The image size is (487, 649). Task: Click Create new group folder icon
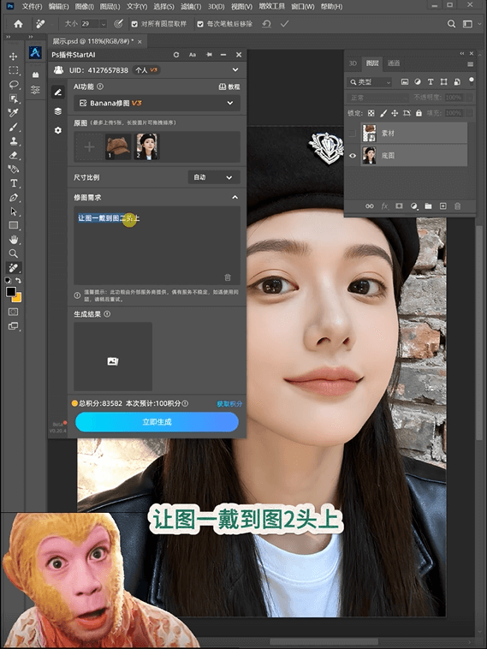pos(428,206)
